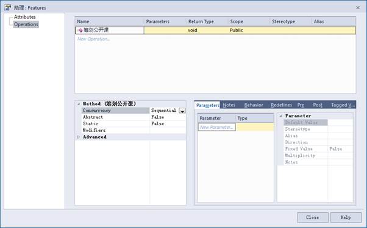Click the Close button
The width and height of the screenshot is (367, 228).
pos(313,217)
